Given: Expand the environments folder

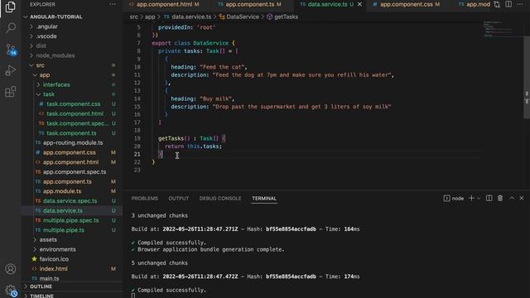Looking at the screenshot, I should [72, 249].
